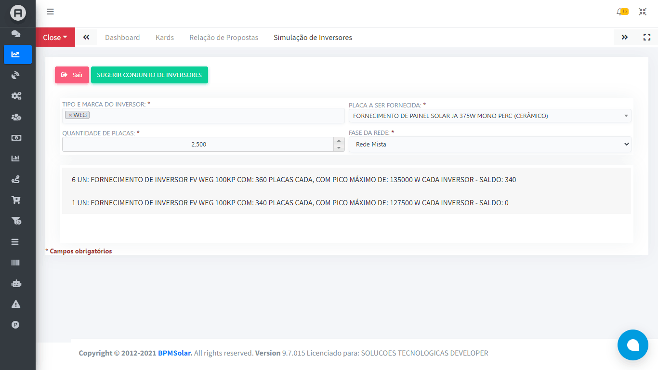The width and height of the screenshot is (658, 370).
Task: Open the Close dropdown menu
Action: point(55,37)
